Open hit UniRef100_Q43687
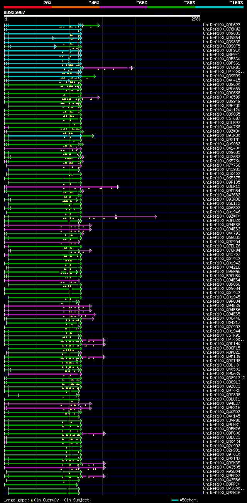247x503 pixels. [x=222, y=157]
